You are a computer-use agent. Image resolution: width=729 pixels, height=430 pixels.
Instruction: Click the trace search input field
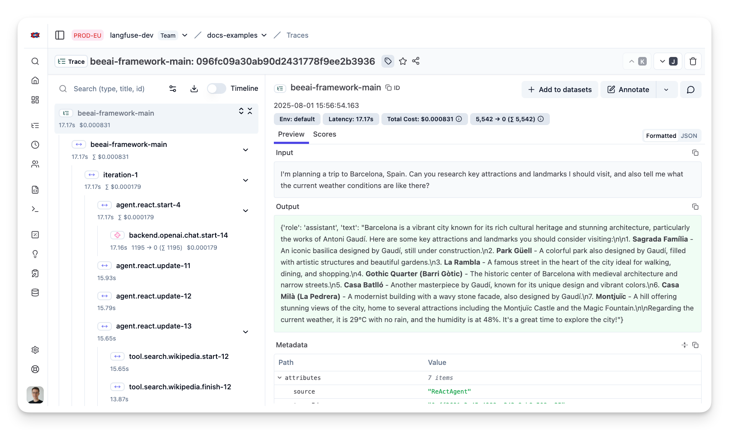[116, 89]
